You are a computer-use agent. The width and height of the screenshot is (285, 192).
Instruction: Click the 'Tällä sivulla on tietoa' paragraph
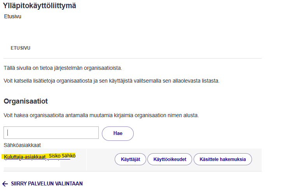[63, 68]
